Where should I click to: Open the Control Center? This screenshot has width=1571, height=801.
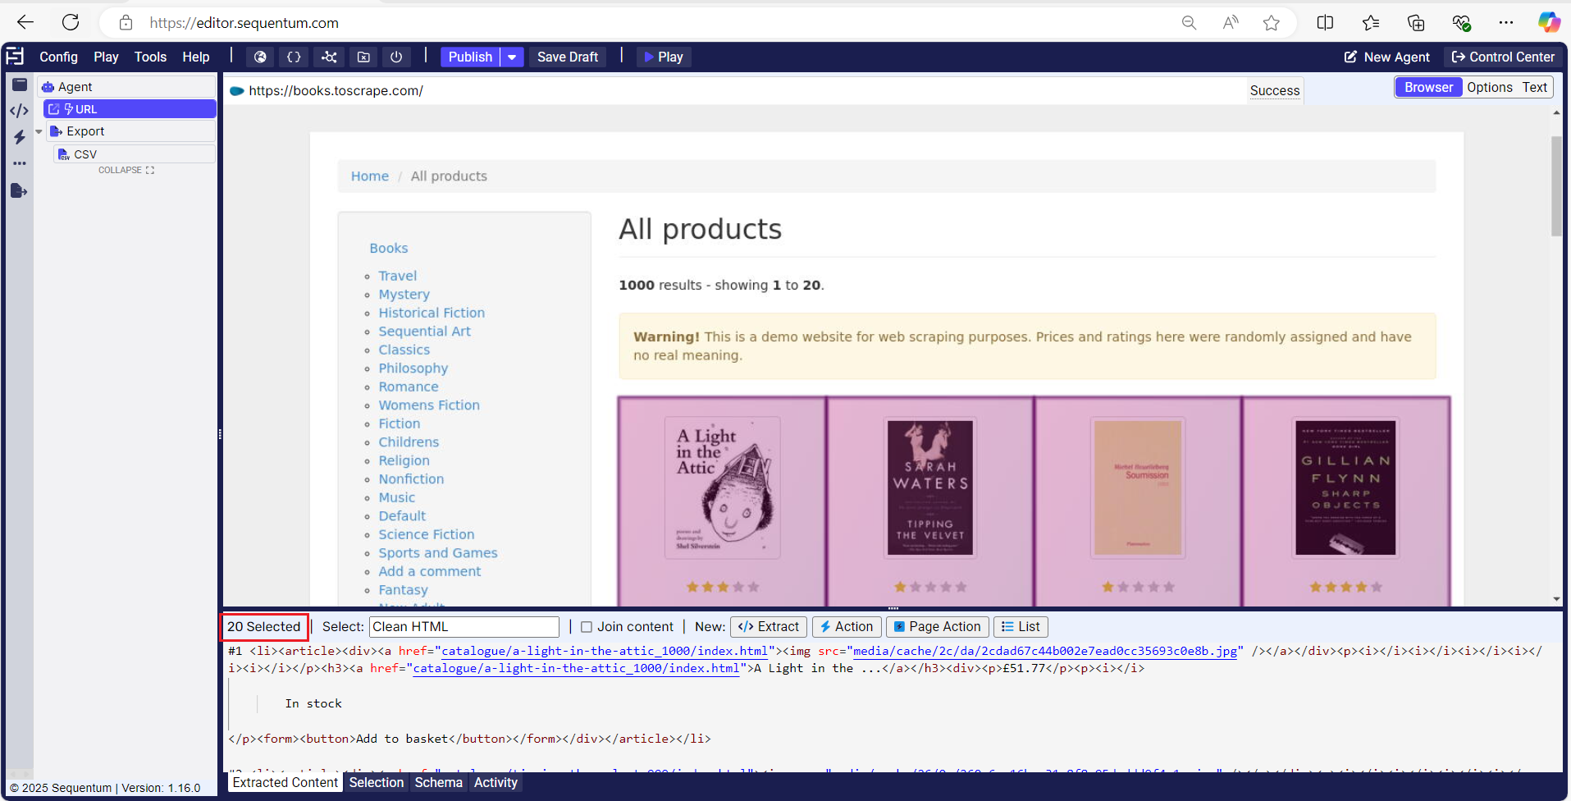click(x=1503, y=57)
